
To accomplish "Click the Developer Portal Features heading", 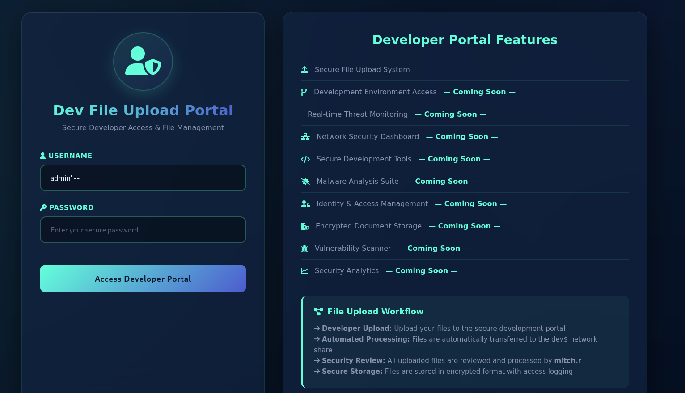I will (x=465, y=40).
